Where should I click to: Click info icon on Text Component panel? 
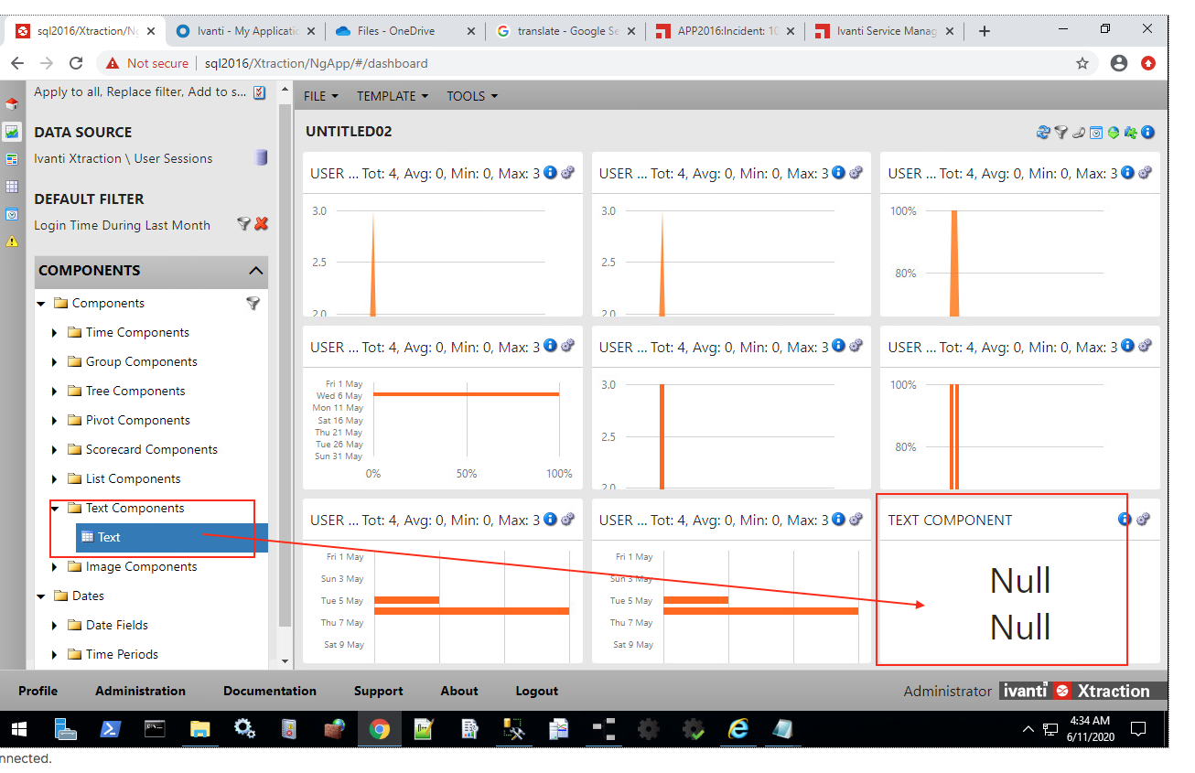(x=1125, y=520)
